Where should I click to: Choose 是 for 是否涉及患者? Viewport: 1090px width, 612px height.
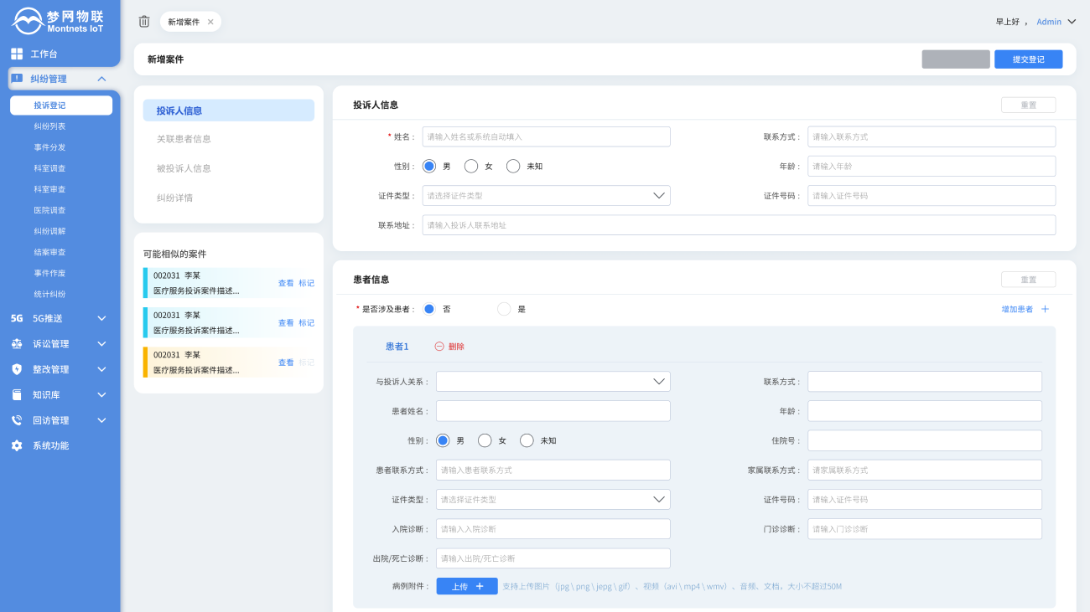(x=504, y=309)
